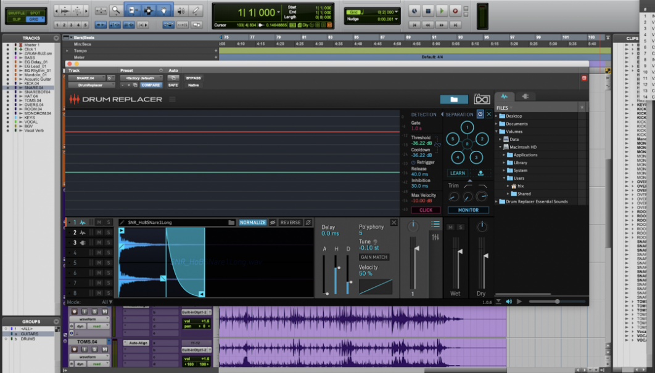Select the Grabber hand tool
Viewport: 655px width, 373px height.
163,10
